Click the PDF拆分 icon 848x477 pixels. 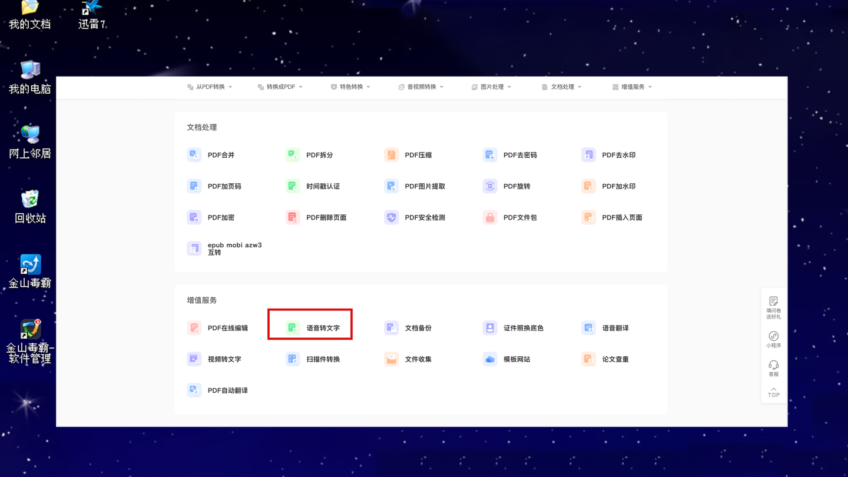tap(293, 155)
